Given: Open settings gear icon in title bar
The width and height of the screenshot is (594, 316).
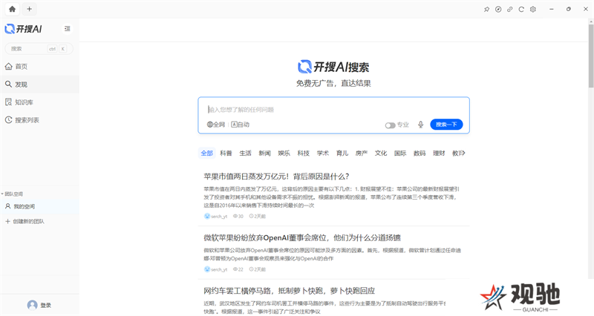Looking at the screenshot, I should pos(533,10).
